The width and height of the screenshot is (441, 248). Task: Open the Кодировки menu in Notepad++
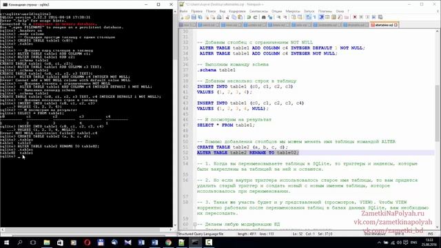[x=237, y=11]
